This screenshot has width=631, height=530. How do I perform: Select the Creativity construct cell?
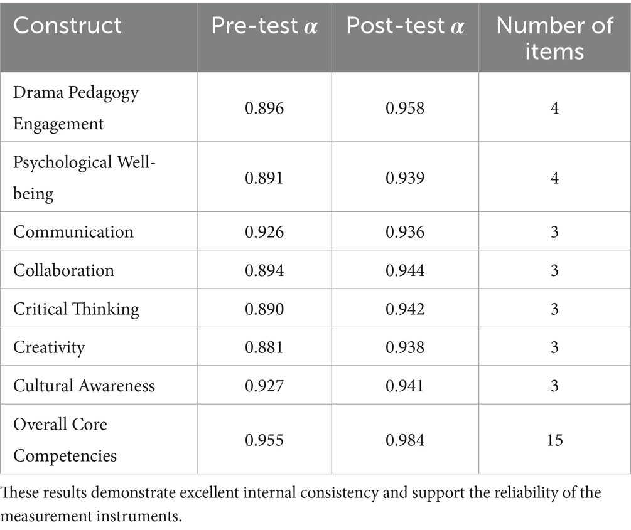(49, 347)
